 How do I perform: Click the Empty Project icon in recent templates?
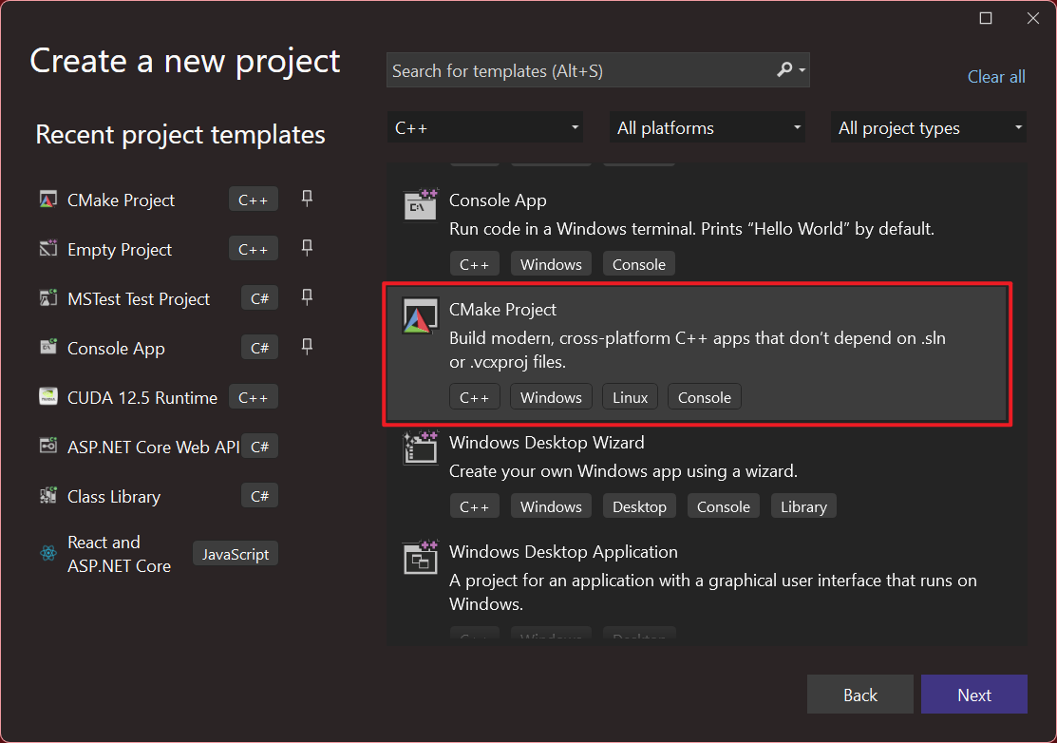[48, 250]
